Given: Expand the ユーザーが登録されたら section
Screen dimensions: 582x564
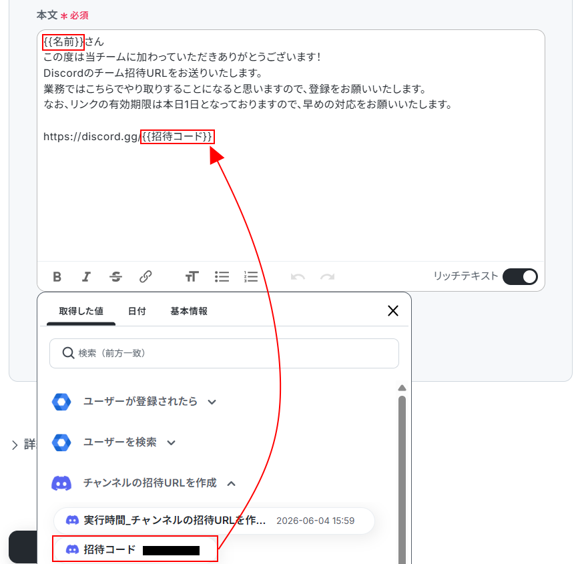Looking at the screenshot, I should pyautogui.click(x=134, y=402).
